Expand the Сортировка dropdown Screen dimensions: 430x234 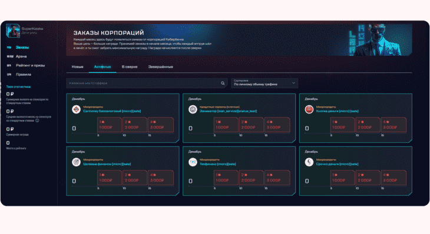[x=264, y=83]
